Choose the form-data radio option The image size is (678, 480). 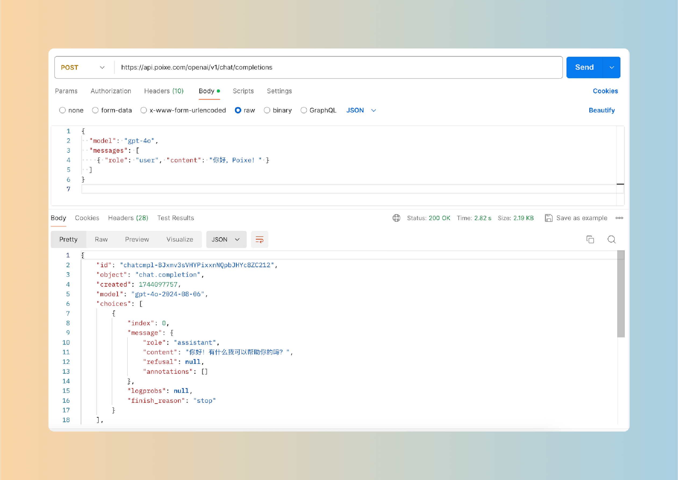coord(95,110)
